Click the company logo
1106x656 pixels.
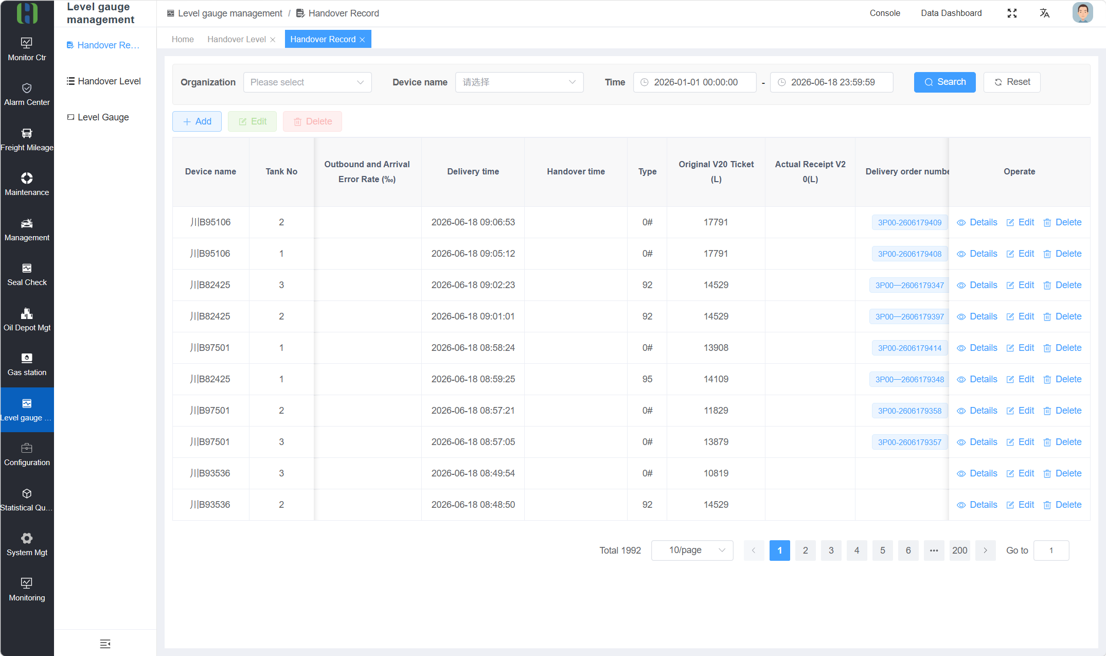click(x=27, y=13)
